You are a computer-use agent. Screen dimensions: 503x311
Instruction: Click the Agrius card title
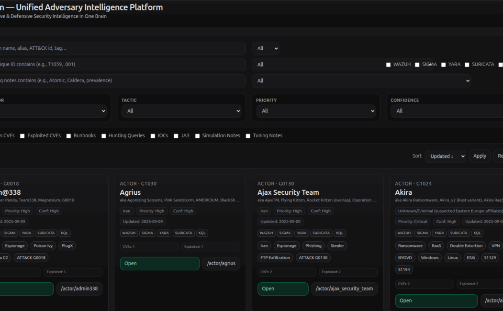tap(130, 192)
